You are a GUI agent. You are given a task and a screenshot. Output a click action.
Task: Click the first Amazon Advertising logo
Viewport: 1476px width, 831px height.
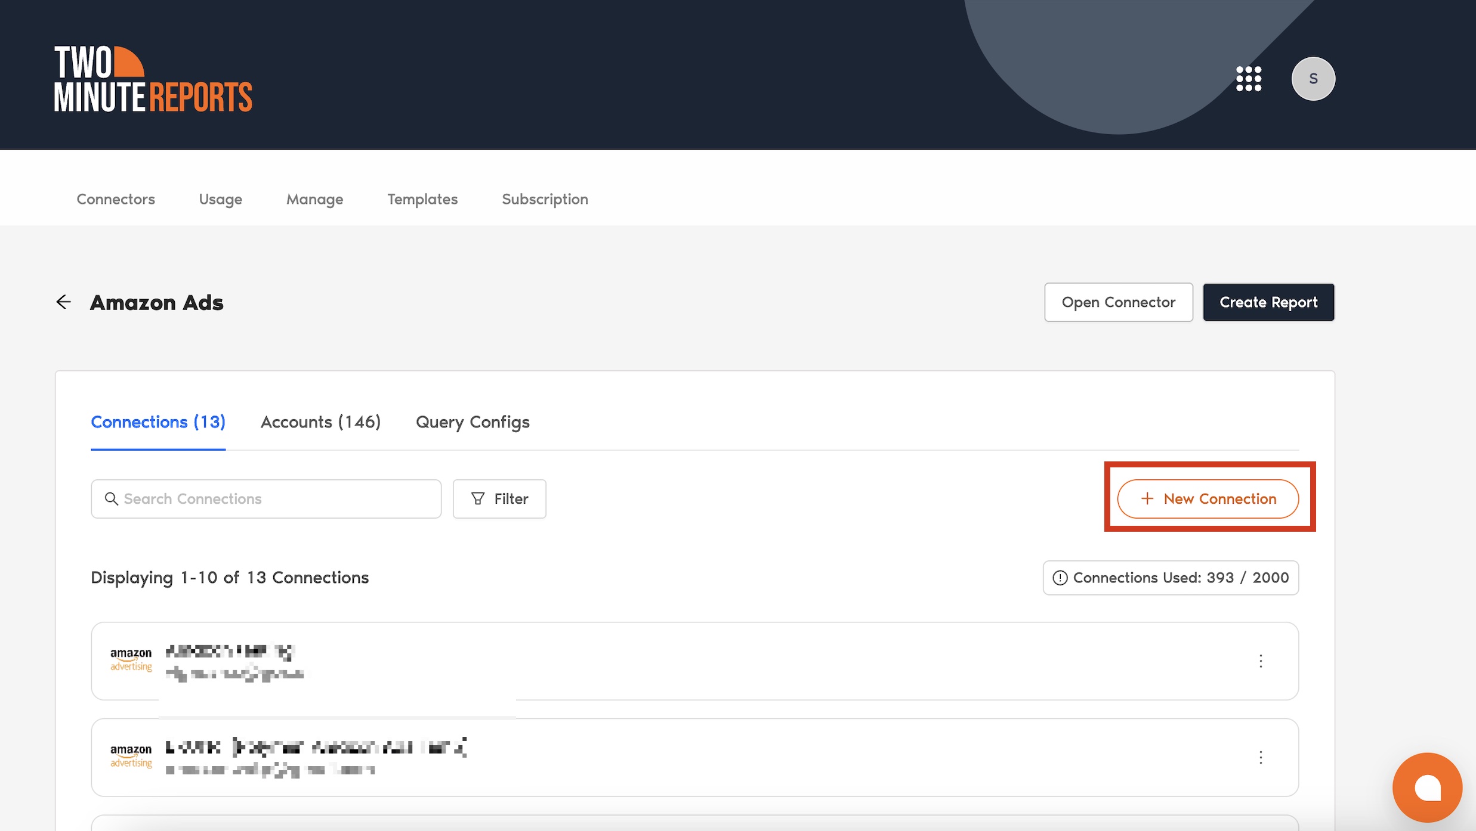click(131, 660)
